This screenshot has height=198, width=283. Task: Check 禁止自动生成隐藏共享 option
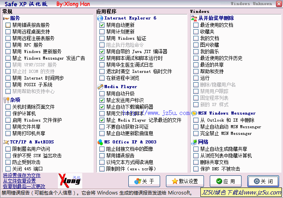pyautogui.click(x=196, y=149)
